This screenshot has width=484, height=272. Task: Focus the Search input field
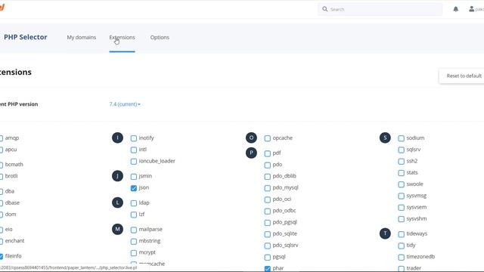point(380,9)
